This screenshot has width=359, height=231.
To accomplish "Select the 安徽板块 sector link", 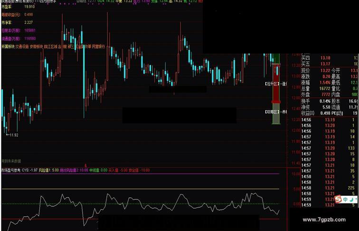I will pyautogui.click(x=36, y=46).
